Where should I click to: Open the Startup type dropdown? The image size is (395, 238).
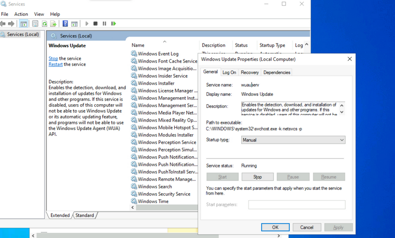293,140
